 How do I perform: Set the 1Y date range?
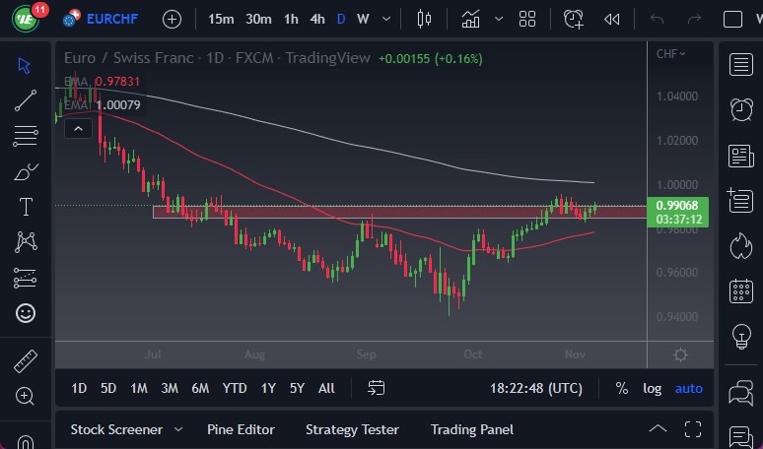pyautogui.click(x=268, y=388)
